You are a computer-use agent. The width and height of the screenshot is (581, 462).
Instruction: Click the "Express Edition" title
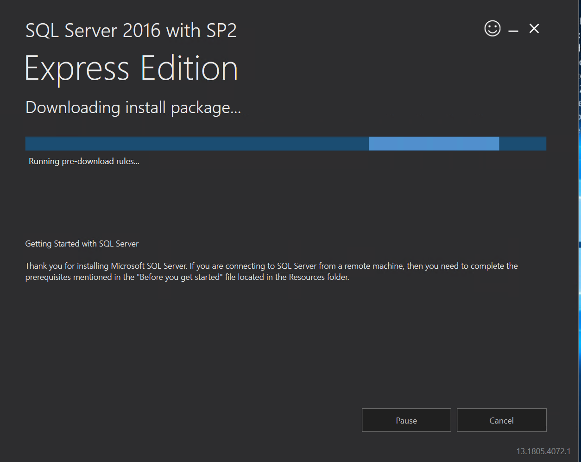[x=132, y=69]
